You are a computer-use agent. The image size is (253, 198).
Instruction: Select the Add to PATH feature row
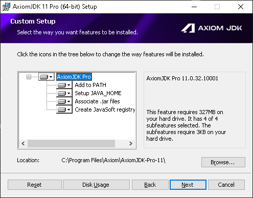[90, 85]
